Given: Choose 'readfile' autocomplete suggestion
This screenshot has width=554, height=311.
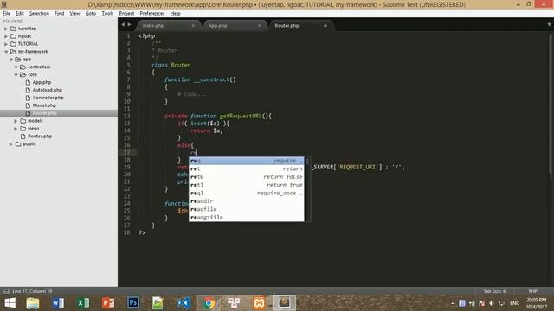Looking at the screenshot, I should tap(246, 209).
